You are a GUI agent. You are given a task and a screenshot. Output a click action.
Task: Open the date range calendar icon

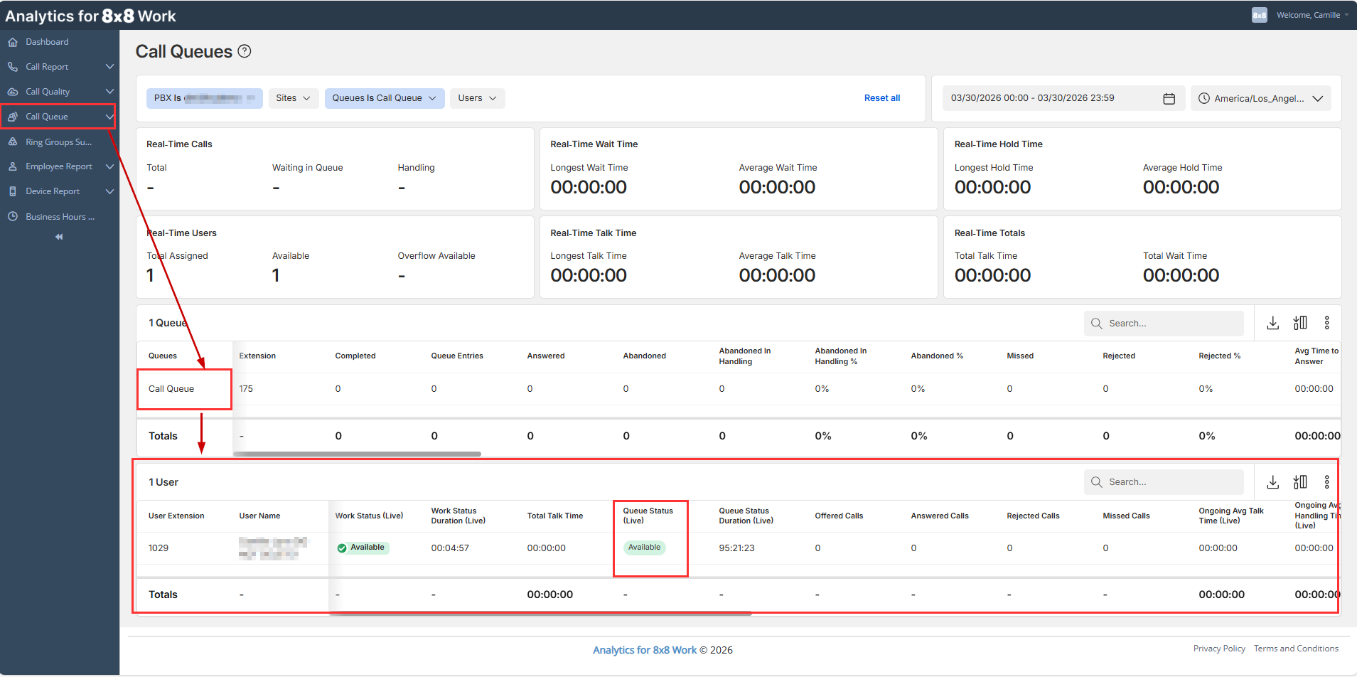[1169, 98]
